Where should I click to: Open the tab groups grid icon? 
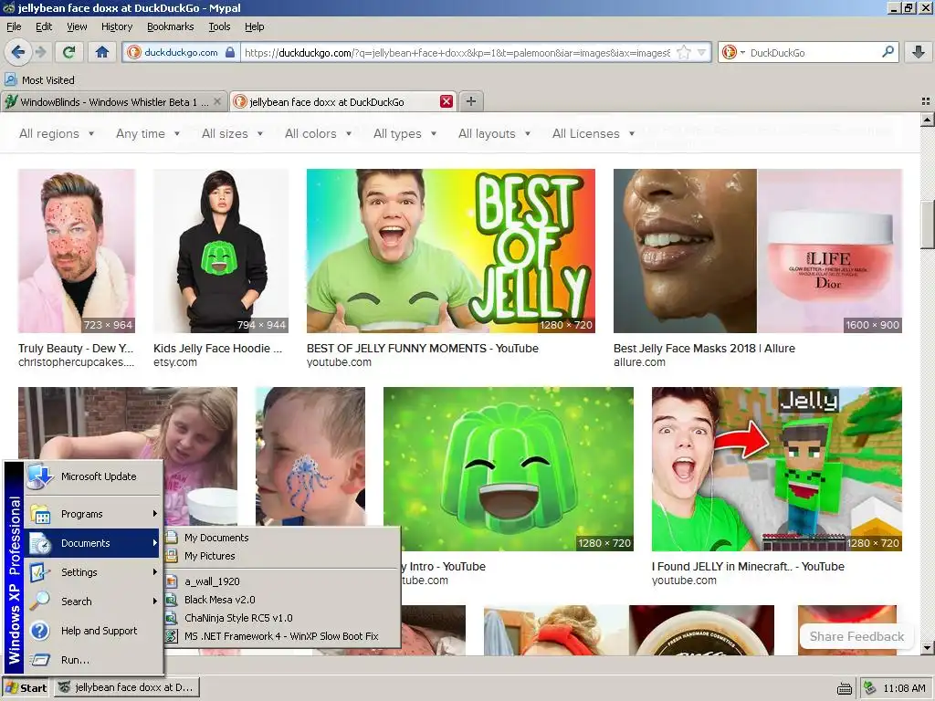click(x=926, y=101)
